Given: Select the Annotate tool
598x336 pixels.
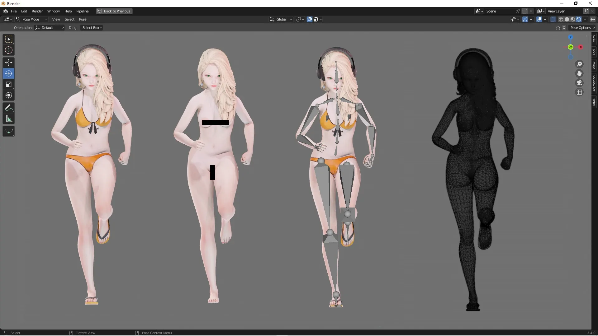Looking at the screenshot, I should point(8,108).
